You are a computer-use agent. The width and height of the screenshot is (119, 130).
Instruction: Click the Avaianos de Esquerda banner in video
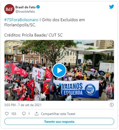[76, 89]
